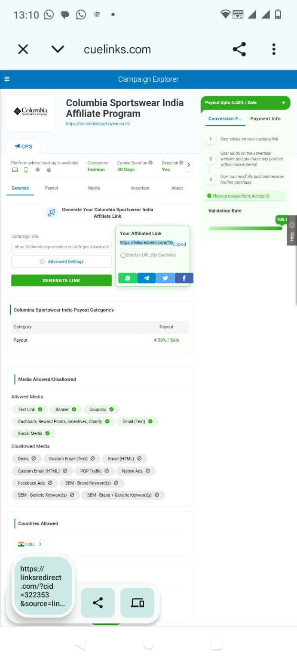Click the GENERATE LINK button
Image resolution: width=297 pixels, height=661 pixels.
61,281
